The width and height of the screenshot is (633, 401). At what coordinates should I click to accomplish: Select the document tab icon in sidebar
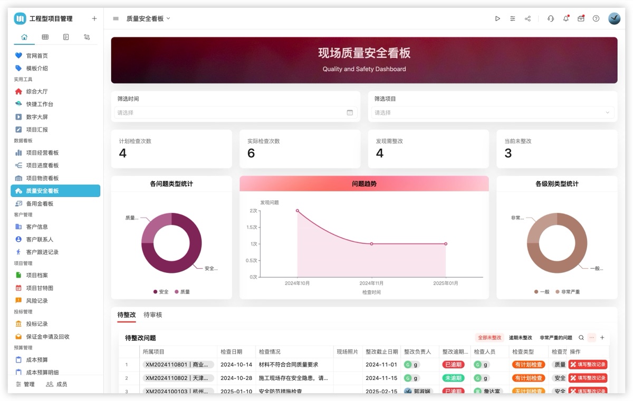tap(66, 37)
